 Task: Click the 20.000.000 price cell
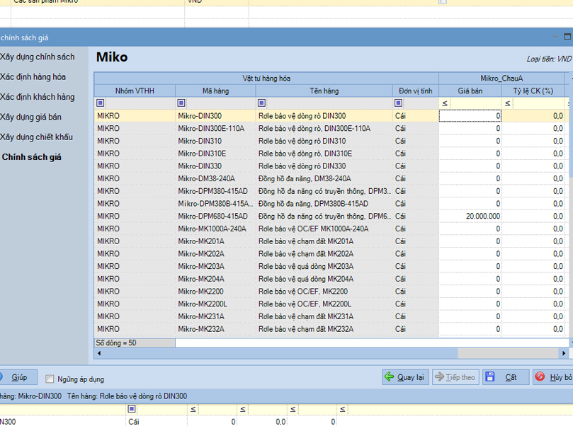470,216
